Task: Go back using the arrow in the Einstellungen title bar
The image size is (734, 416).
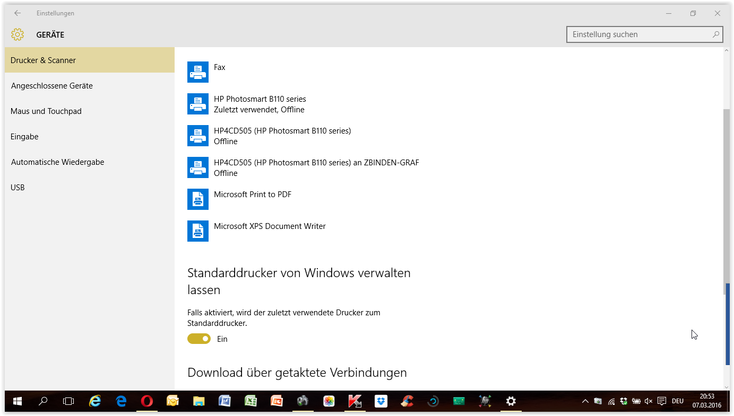Action: (x=18, y=13)
